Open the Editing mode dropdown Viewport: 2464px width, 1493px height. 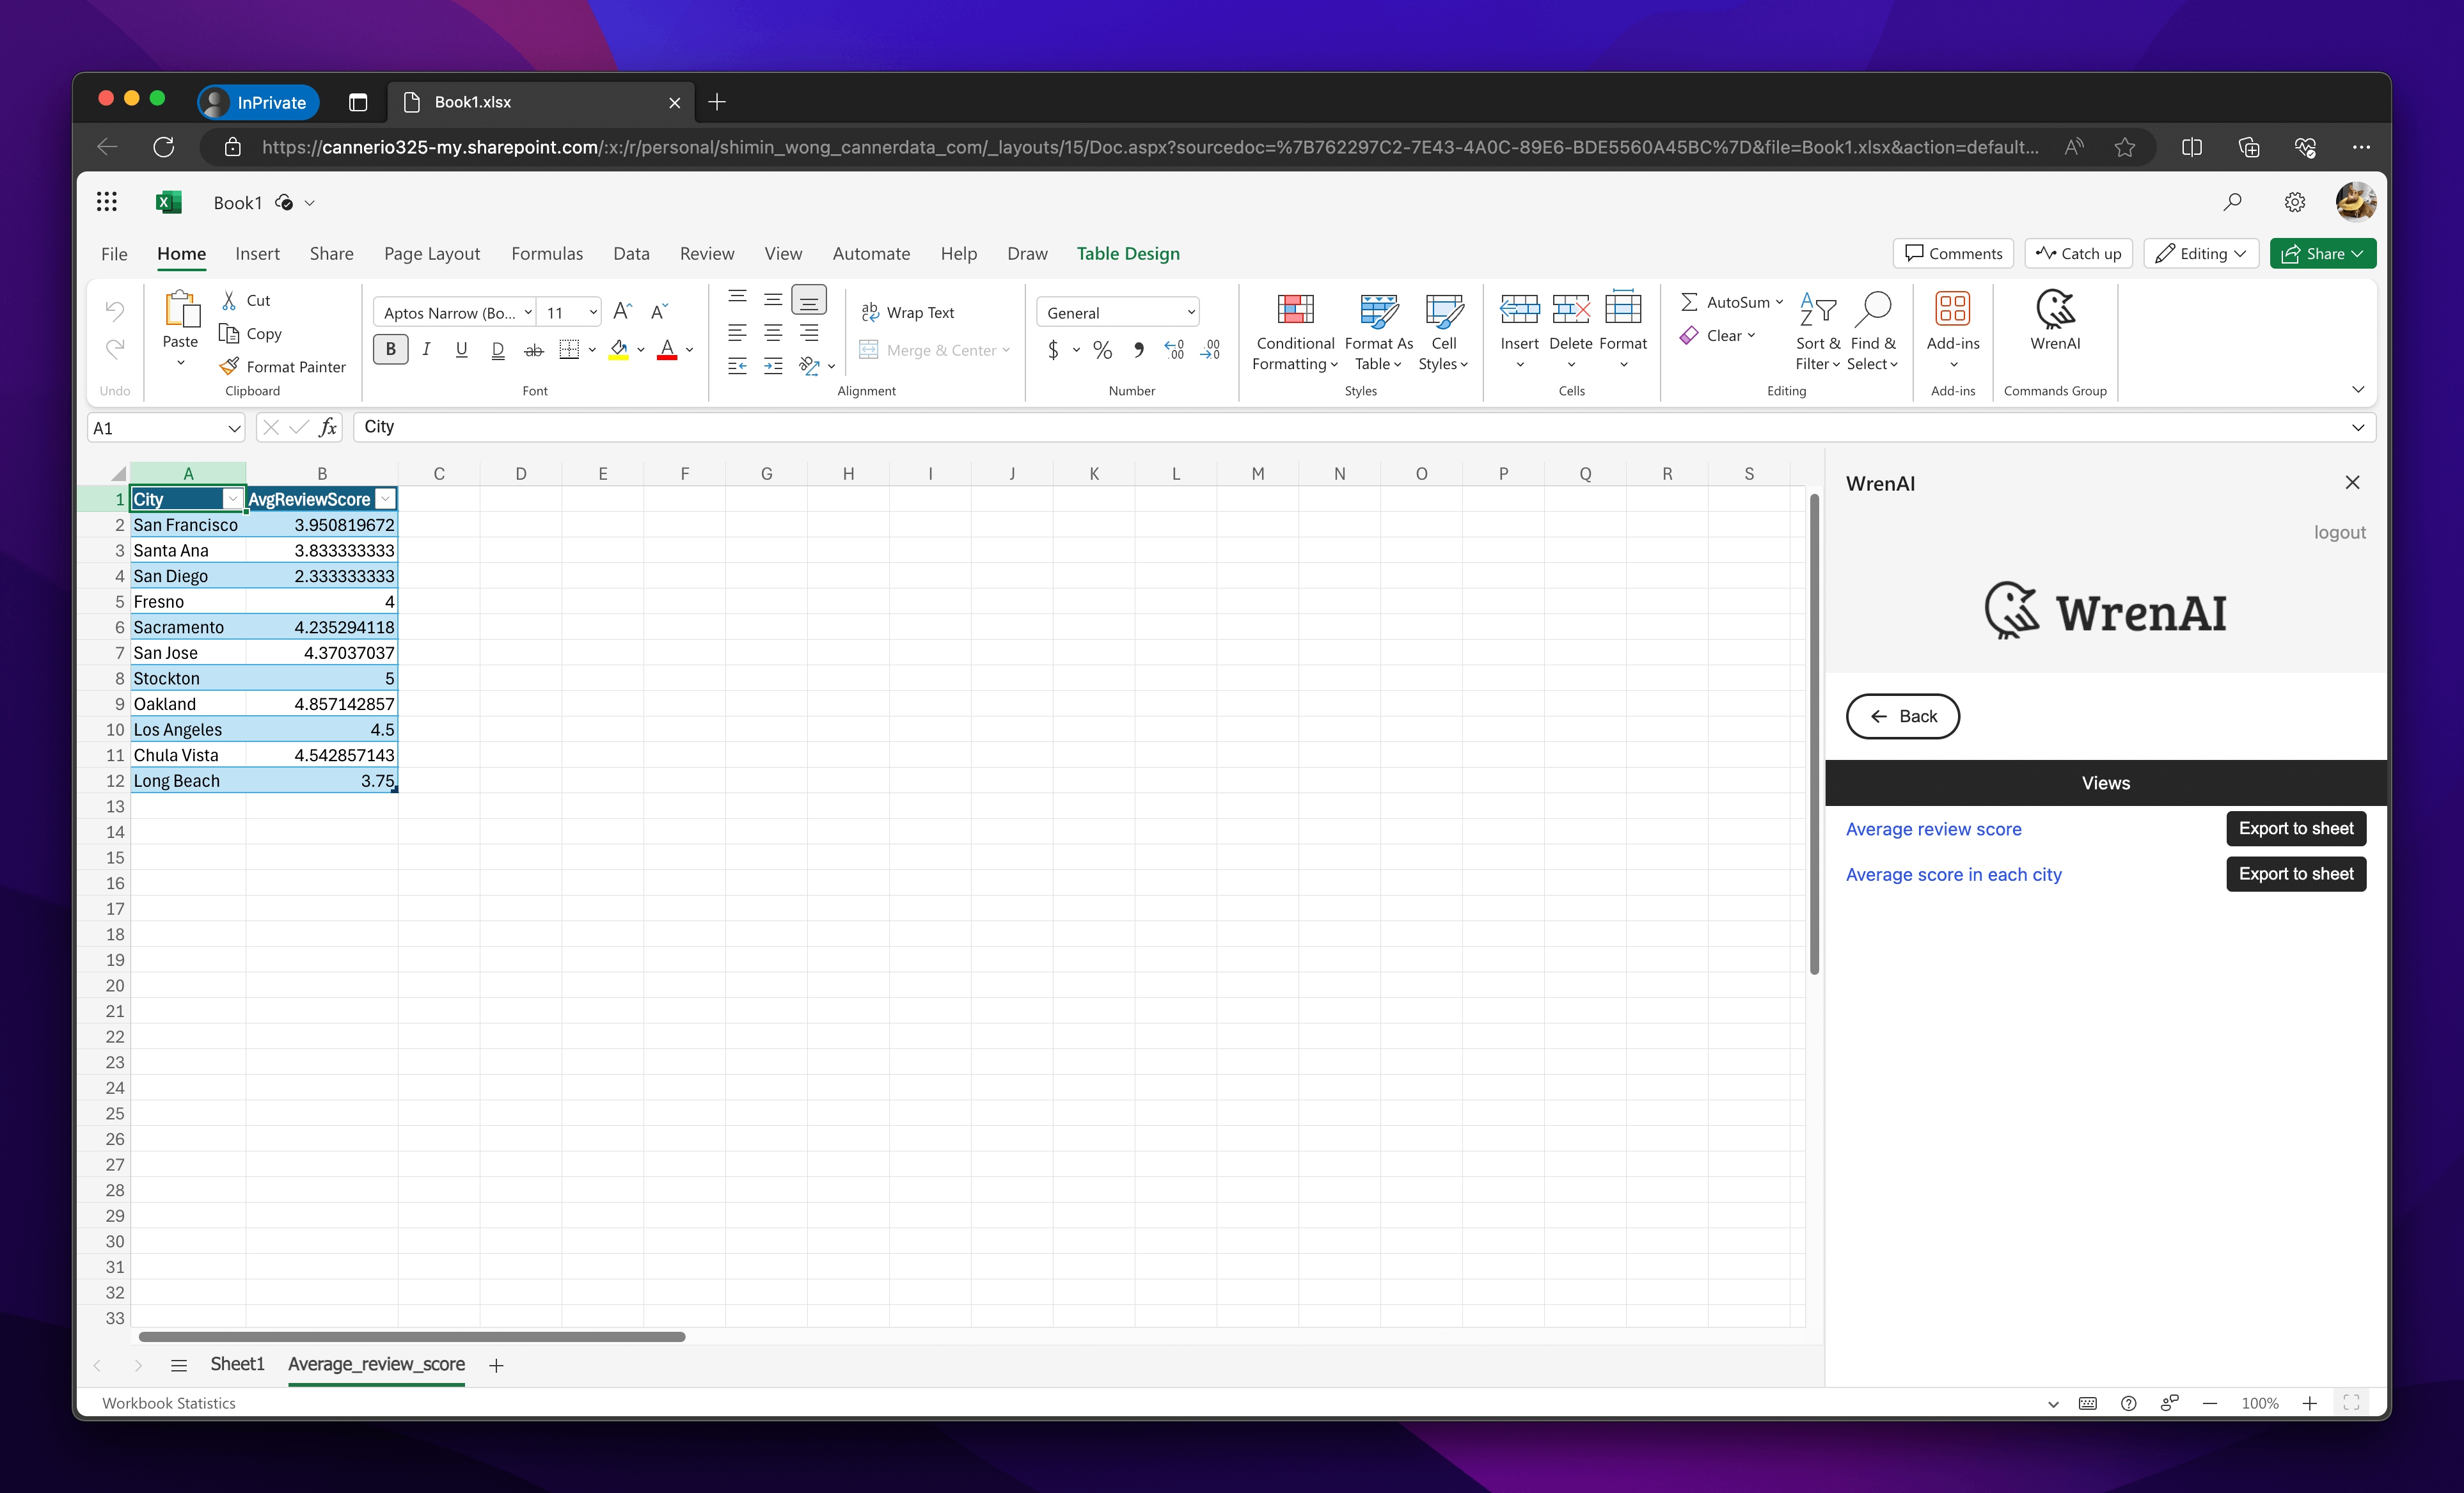2202,253
